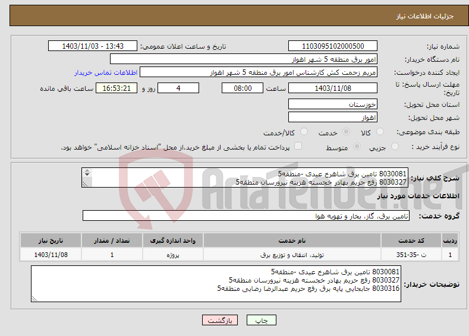Image resolution: width=469 pixels, height=336 pixels.
Task: Select the جزیی purchase type radio
Action: (395, 147)
